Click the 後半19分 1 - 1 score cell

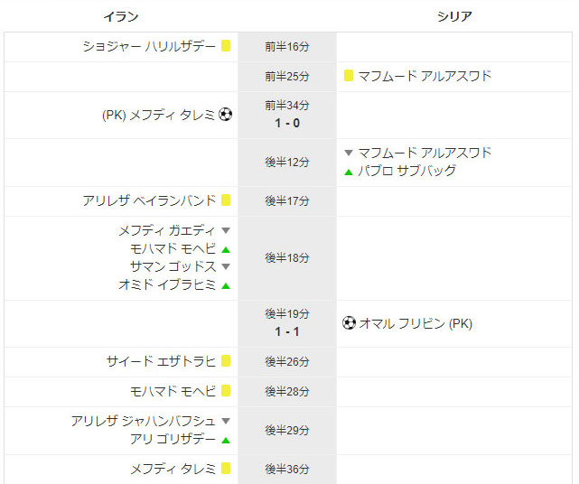point(287,323)
